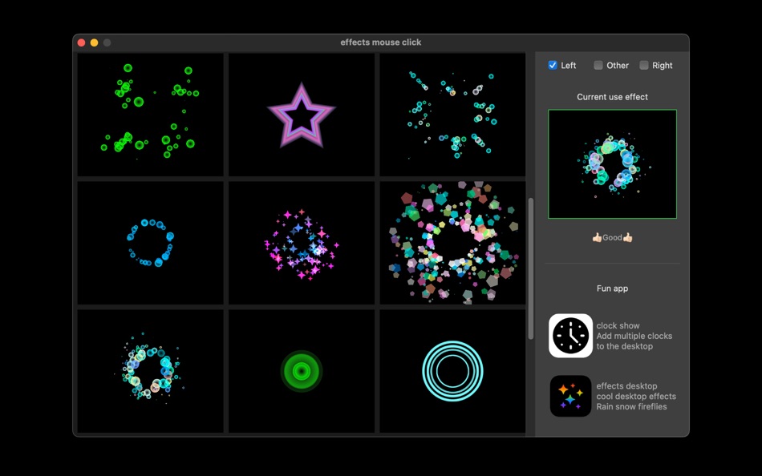Select the cyan concentric rings effect

coord(452,371)
